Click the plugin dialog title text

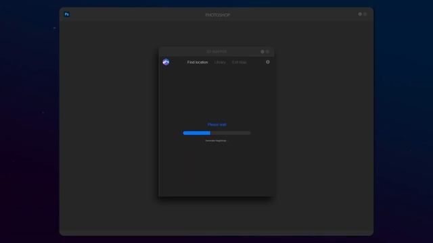pos(216,52)
